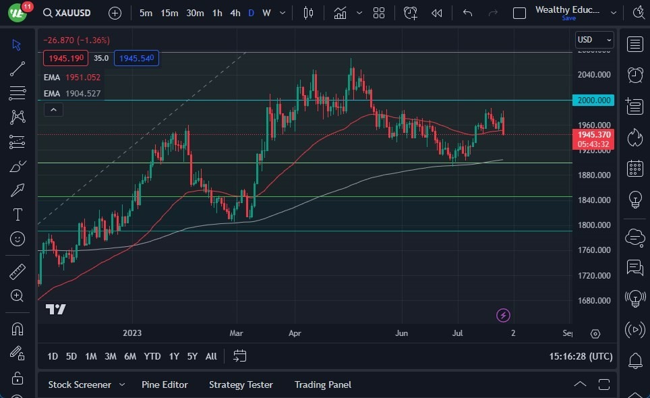
Task: Start Bar Replay mode
Action: pyautogui.click(x=436, y=12)
